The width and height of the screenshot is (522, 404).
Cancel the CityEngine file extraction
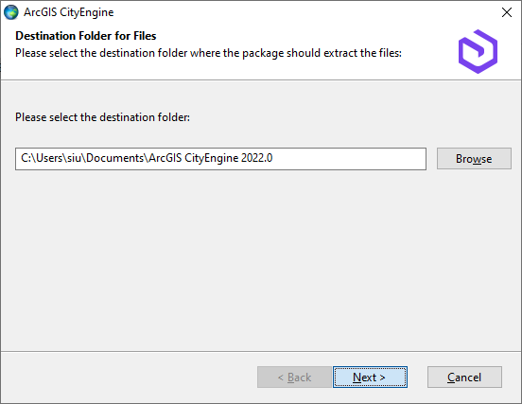(x=464, y=377)
